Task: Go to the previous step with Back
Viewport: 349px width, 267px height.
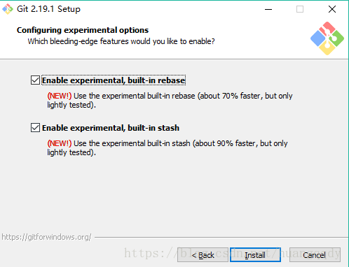Action: pyautogui.click(x=203, y=255)
